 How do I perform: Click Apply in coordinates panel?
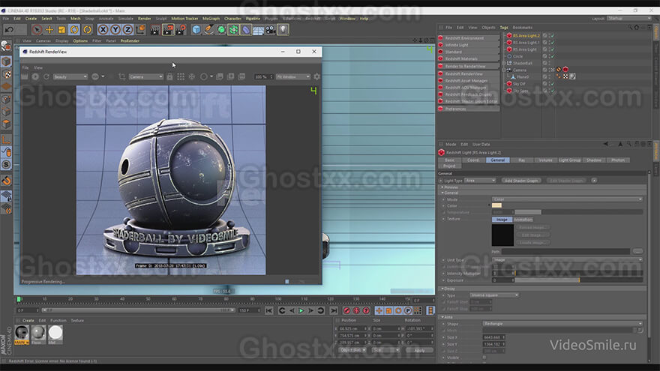pyautogui.click(x=420, y=350)
